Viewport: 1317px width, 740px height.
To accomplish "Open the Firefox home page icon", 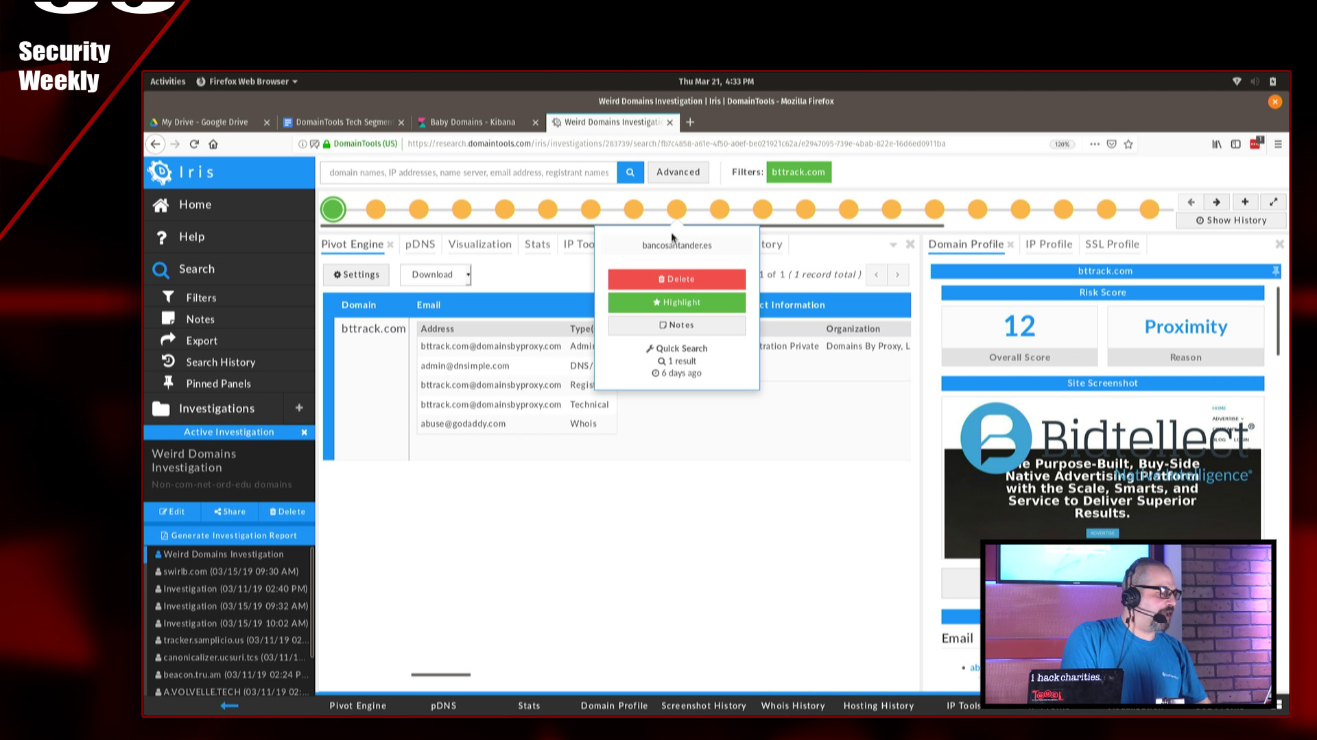I will [213, 144].
